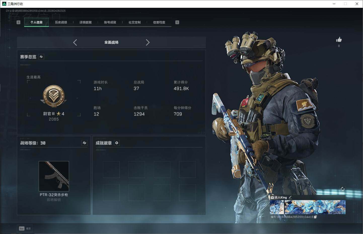Viewport: 363px width, 234px height.
Task: Switch to next game mode with right arrow
Action: tap(148, 42)
